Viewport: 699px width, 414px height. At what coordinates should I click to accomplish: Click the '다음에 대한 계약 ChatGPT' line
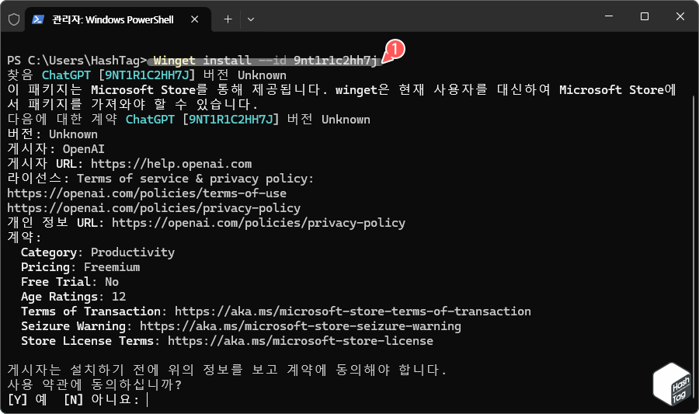pyautogui.click(x=189, y=120)
